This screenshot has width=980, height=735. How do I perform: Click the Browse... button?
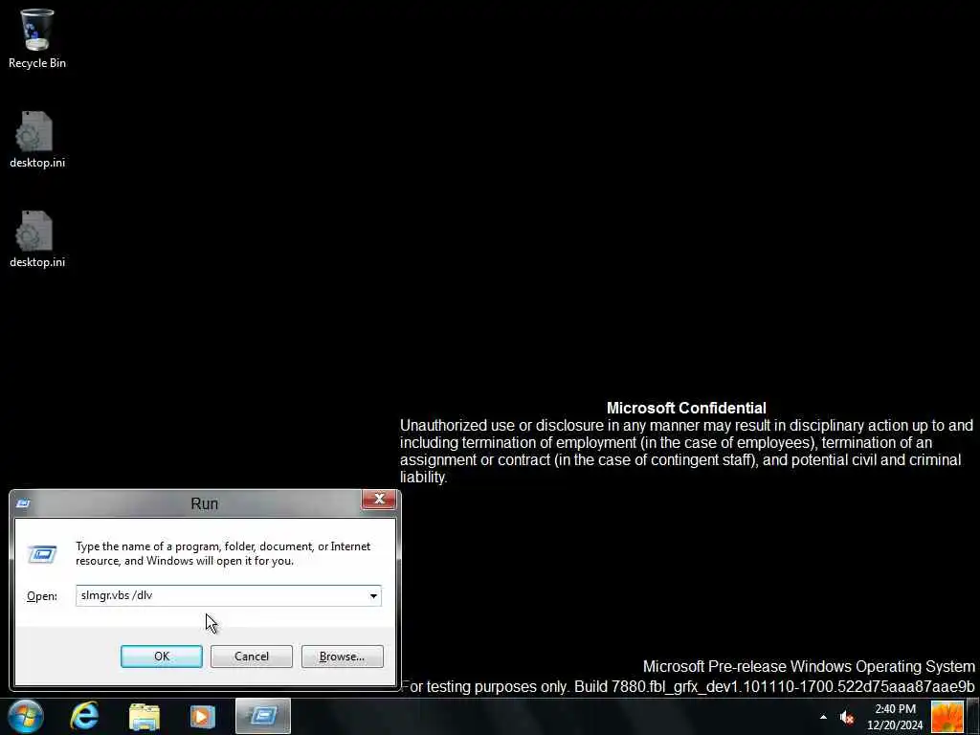(x=342, y=657)
